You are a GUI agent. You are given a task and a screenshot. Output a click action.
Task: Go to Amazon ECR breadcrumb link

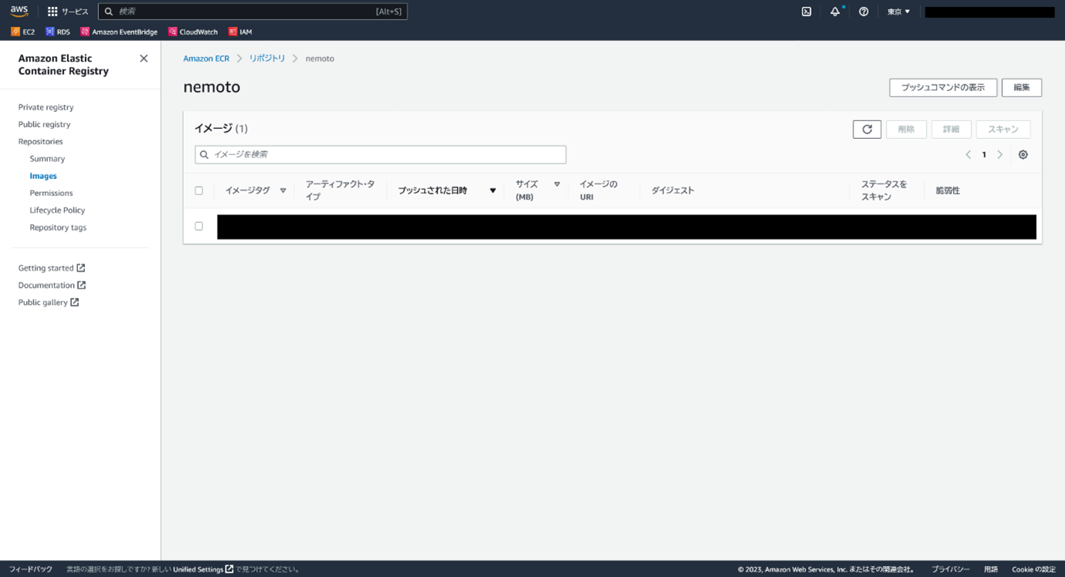[x=206, y=59]
